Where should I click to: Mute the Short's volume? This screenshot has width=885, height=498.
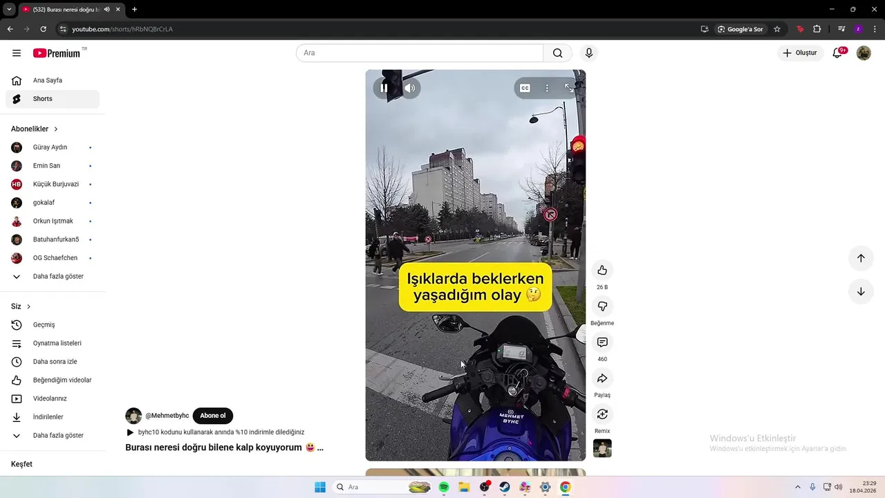pyautogui.click(x=410, y=88)
